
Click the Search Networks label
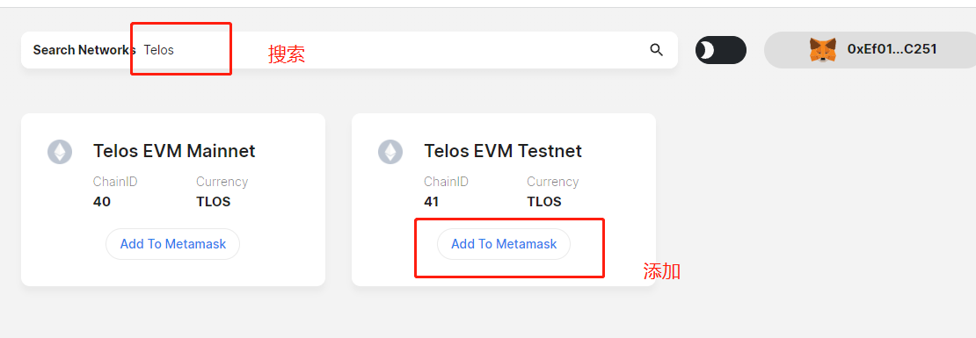click(84, 50)
